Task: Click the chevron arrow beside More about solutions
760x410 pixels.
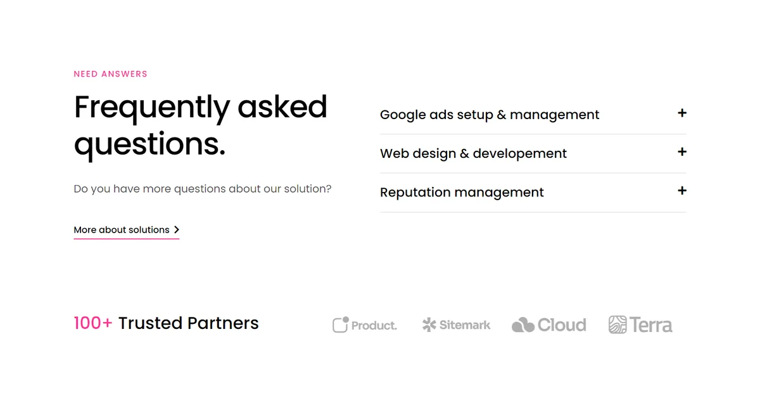Action: click(x=177, y=229)
